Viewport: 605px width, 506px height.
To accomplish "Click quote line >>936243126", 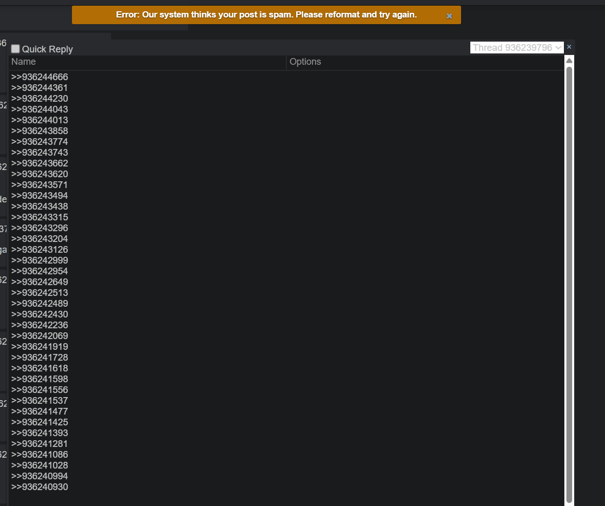I will coord(40,250).
